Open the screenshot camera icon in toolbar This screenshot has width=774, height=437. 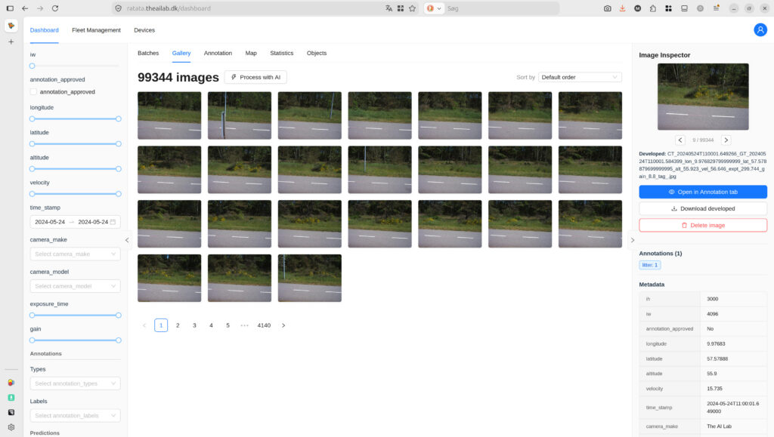coord(608,8)
